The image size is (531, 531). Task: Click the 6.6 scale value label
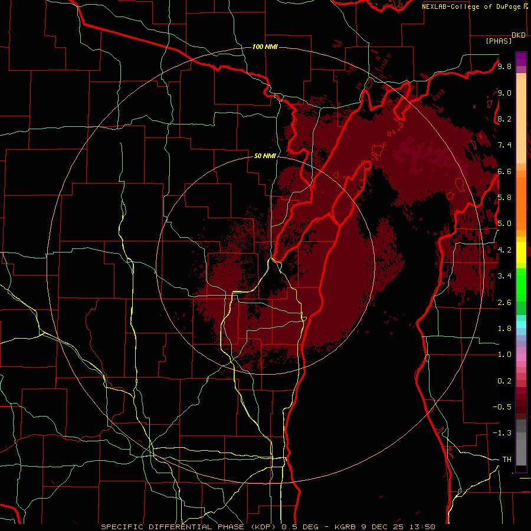(x=504, y=172)
